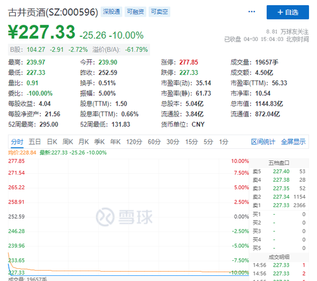Open the 月K chart tab

pyautogui.click(x=84, y=142)
